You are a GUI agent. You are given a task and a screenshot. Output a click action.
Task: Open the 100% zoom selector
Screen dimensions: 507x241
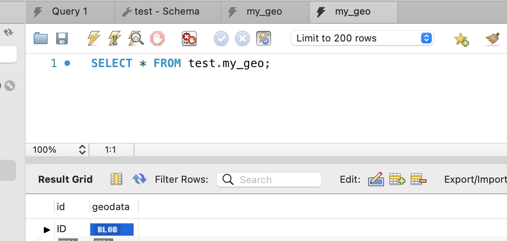59,150
